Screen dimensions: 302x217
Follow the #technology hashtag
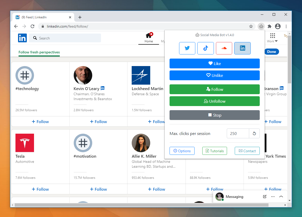coord(40,122)
